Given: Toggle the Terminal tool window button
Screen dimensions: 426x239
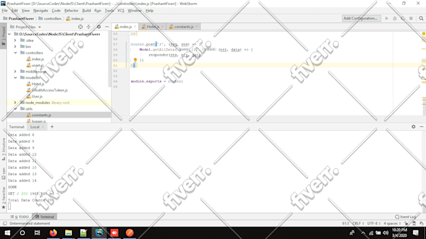Looking at the screenshot, I should coord(44,216).
